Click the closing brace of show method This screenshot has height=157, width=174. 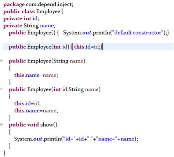click(x=10, y=146)
